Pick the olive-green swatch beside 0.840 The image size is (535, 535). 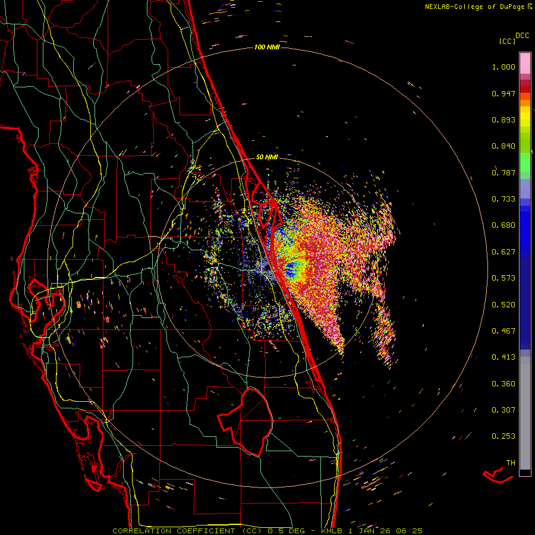coord(525,142)
